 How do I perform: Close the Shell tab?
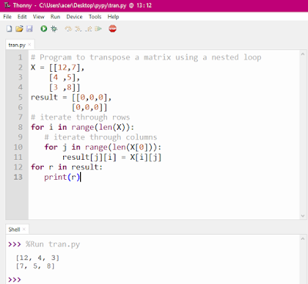click(x=24, y=229)
